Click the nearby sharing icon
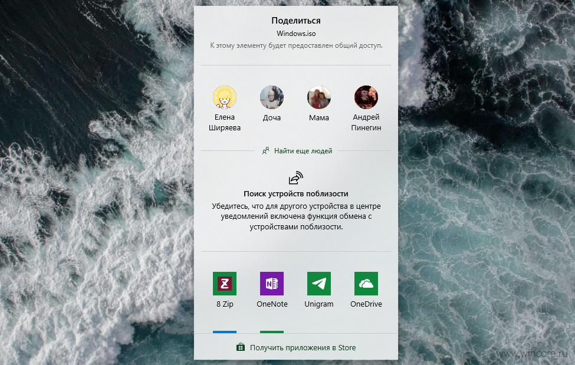 296,178
